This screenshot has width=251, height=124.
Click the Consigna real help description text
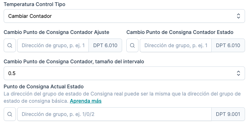[122, 94]
